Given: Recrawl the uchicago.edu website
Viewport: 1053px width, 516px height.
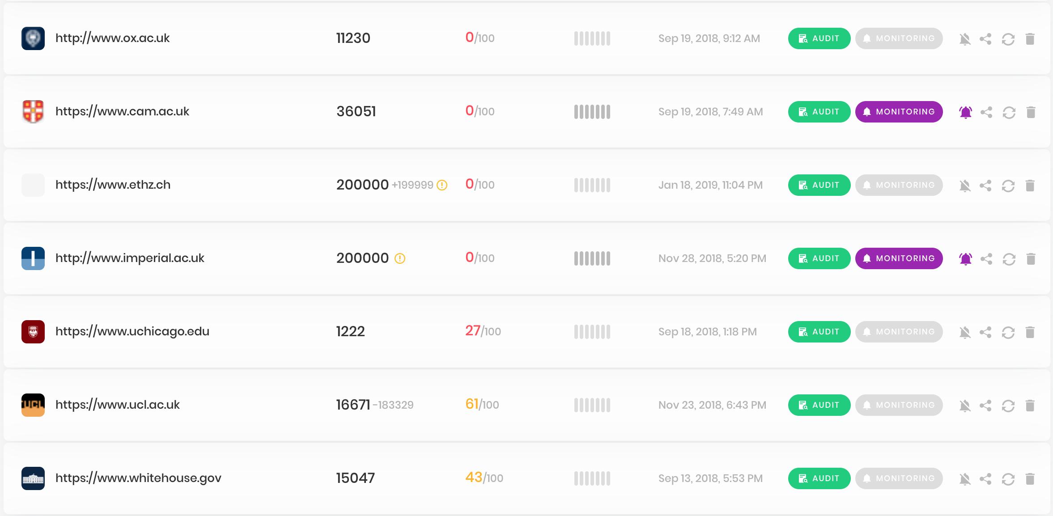Looking at the screenshot, I should point(1008,332).
